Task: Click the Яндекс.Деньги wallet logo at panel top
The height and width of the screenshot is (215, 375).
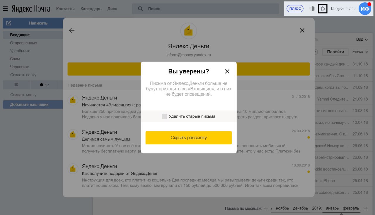Action: [x=188, y=31]
